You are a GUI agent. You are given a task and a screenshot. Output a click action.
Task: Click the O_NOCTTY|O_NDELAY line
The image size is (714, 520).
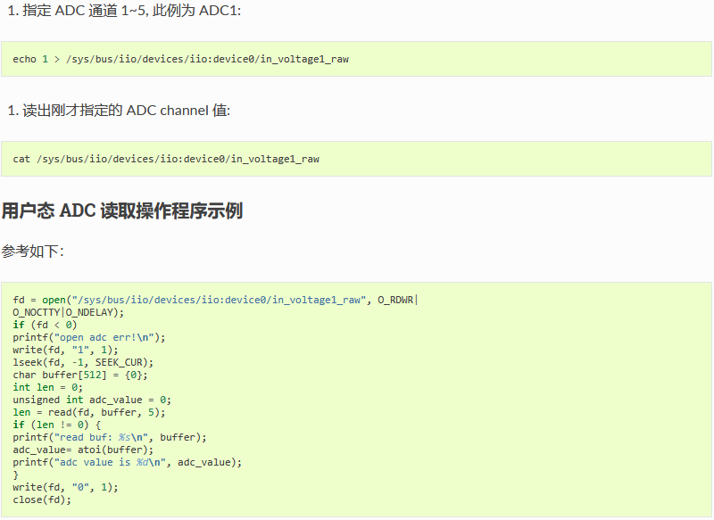(x=69, y=312)
